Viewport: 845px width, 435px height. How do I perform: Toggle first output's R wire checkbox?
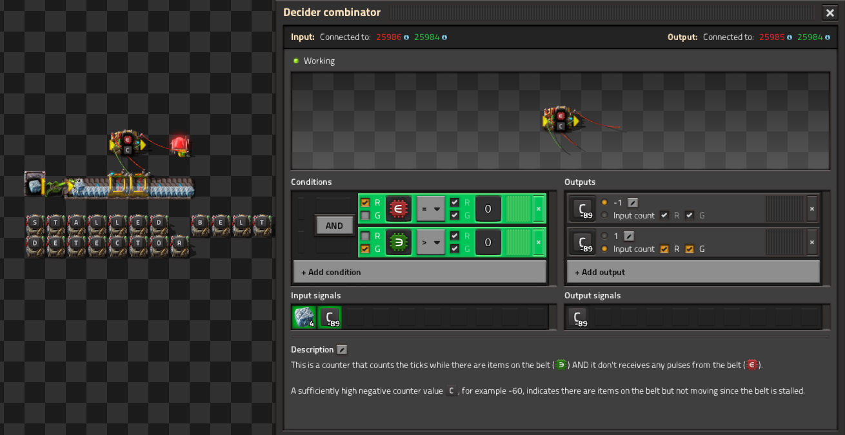(x=664, y=215)
